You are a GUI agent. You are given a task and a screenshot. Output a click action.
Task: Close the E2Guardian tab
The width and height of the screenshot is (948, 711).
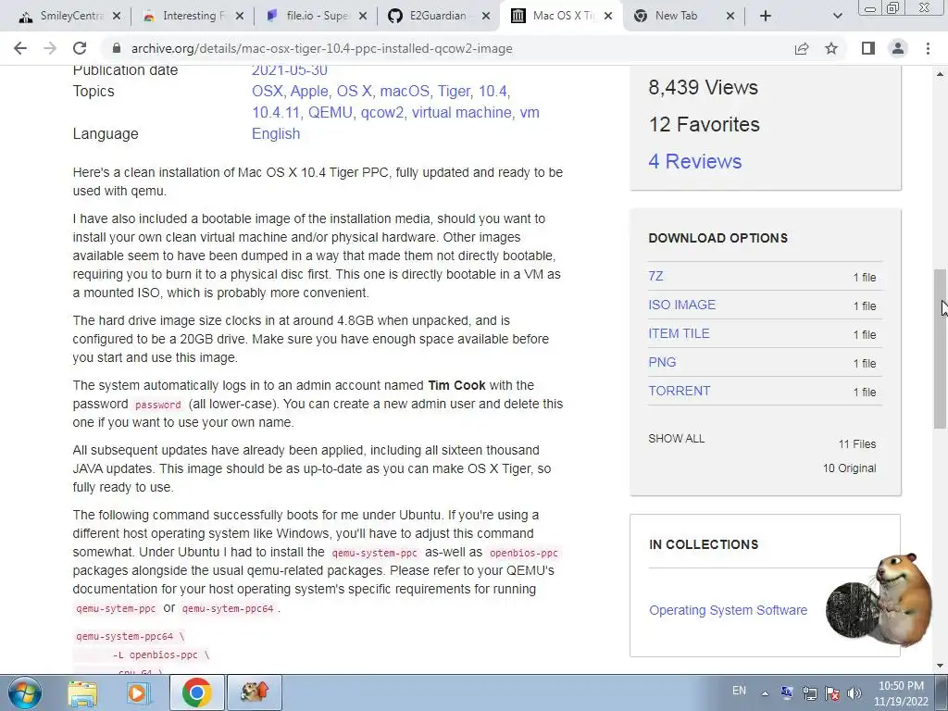coord(486,17)
